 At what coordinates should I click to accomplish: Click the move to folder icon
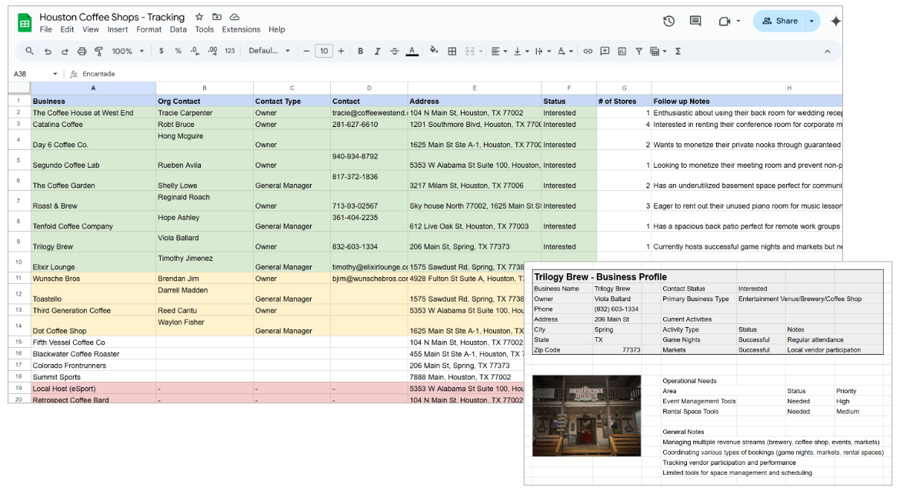[x=216, y=17]
